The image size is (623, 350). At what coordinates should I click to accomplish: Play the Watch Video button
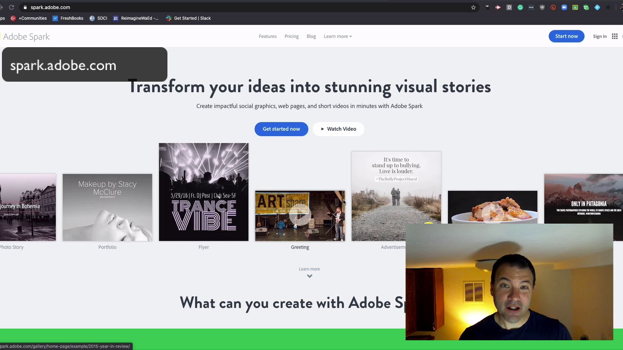pyautogui.click(x=338, y=129)
